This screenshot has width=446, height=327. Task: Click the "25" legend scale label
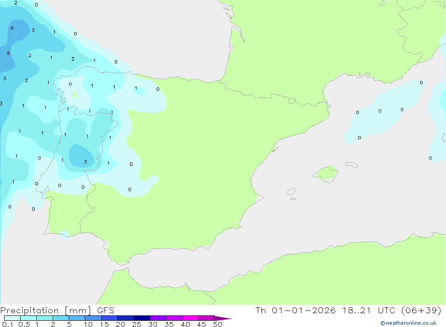[136, 324]
